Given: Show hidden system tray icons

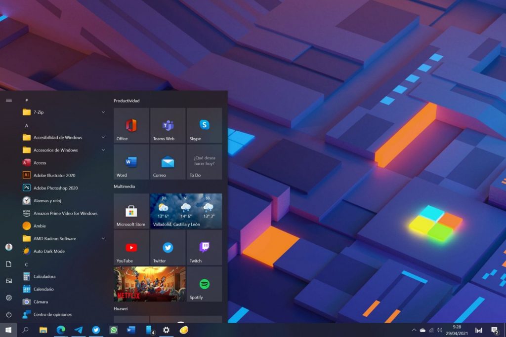Looking at the screenshot, I should click(x=414, y=330).
